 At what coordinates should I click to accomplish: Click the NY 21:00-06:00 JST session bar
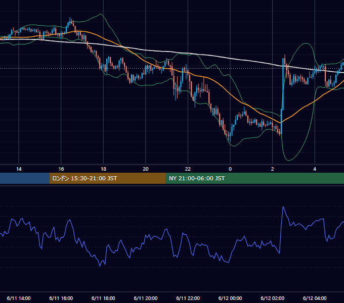click(x=254, y=178)
